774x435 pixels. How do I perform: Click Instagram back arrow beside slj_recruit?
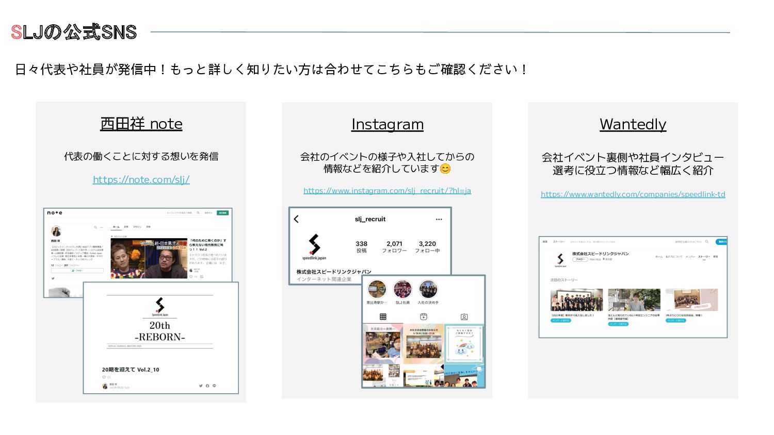click(x=296, y=219)
